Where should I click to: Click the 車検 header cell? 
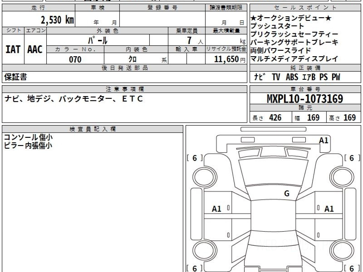point(97,8)
